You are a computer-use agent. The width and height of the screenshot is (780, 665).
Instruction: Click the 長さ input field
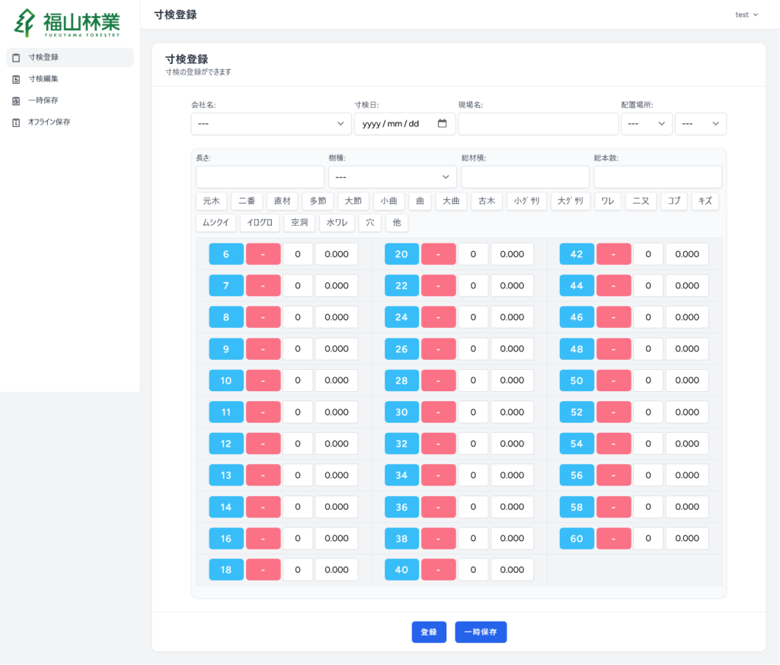260,177
